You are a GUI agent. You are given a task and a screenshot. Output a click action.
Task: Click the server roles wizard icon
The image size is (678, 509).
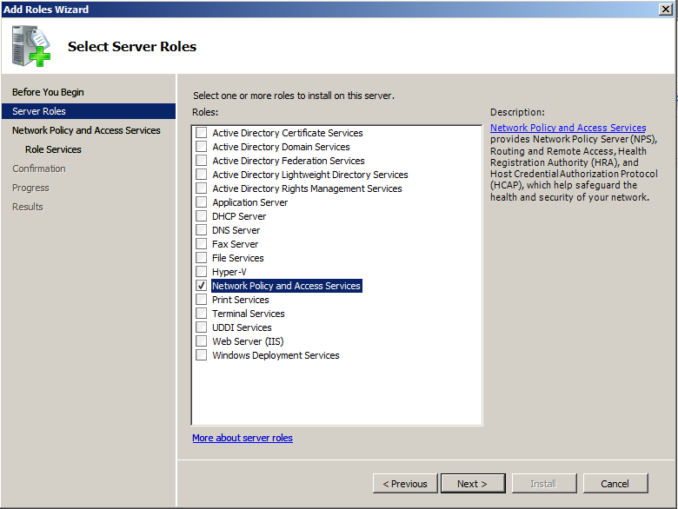pos(31,46)
